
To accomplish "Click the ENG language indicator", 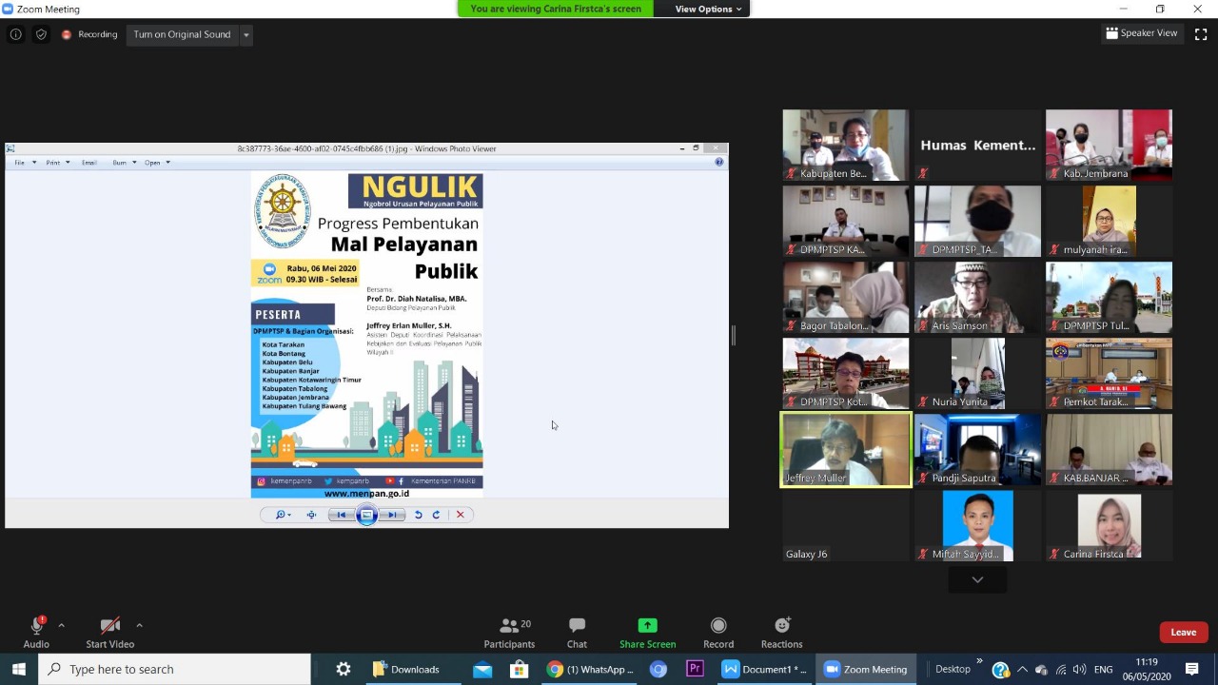I will coord(1103,669).
